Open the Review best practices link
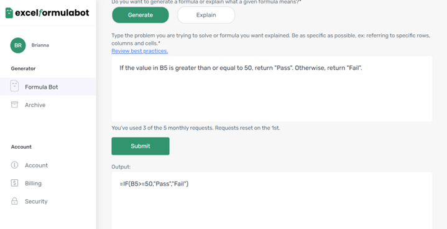447x229 pixels. 140,51
